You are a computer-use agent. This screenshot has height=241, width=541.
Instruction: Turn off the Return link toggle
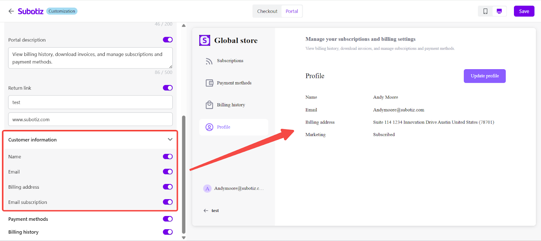pyautogui.click(x=168, y=88)
